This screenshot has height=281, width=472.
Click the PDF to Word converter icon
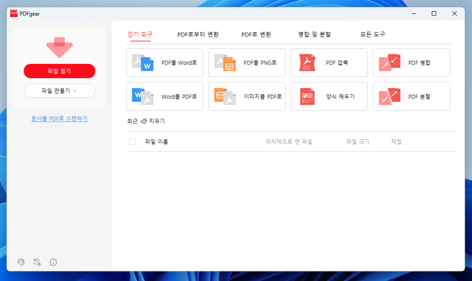(142, 63)
